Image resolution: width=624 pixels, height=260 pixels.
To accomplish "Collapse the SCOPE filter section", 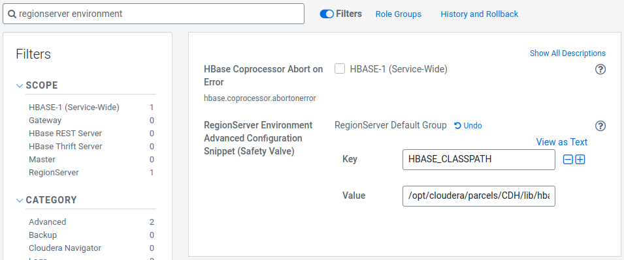I will point(20,86).
